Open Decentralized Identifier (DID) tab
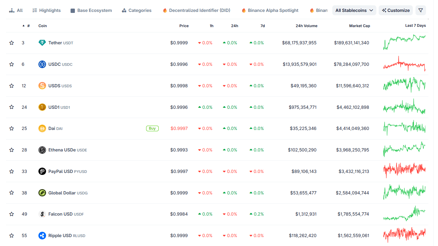The width and height of the screenshot is (438, 246). (x=196, y=10)
